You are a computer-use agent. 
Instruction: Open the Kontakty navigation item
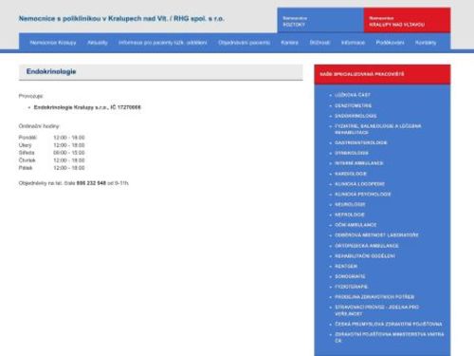426,43
